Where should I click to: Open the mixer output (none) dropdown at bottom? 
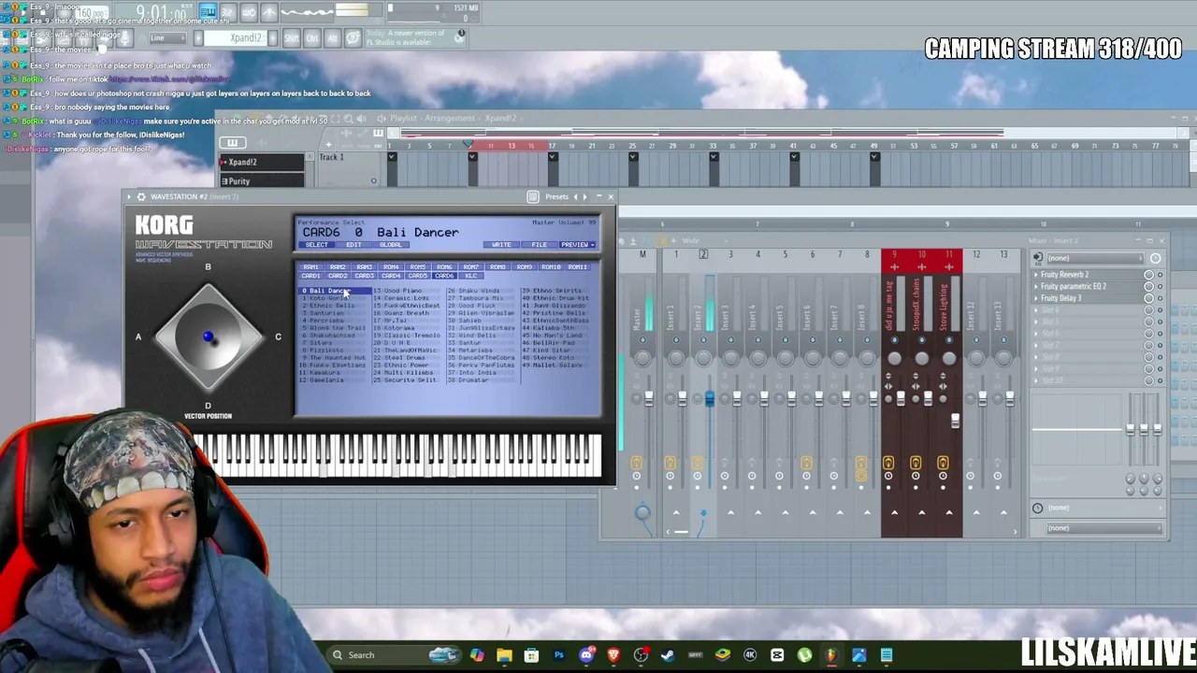click(1103, 528)
